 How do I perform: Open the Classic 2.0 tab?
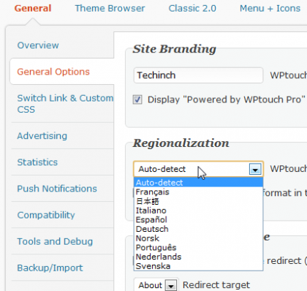pos(192,8)
